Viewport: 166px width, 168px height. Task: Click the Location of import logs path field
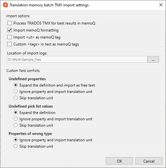(x=77, y=59)
